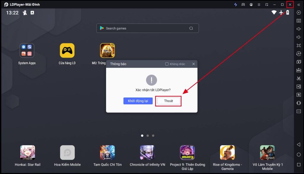Viewport: 304px width, 174px height.
Task: Open keyboard mapping in the sidebar
Action: click(299, 21)
